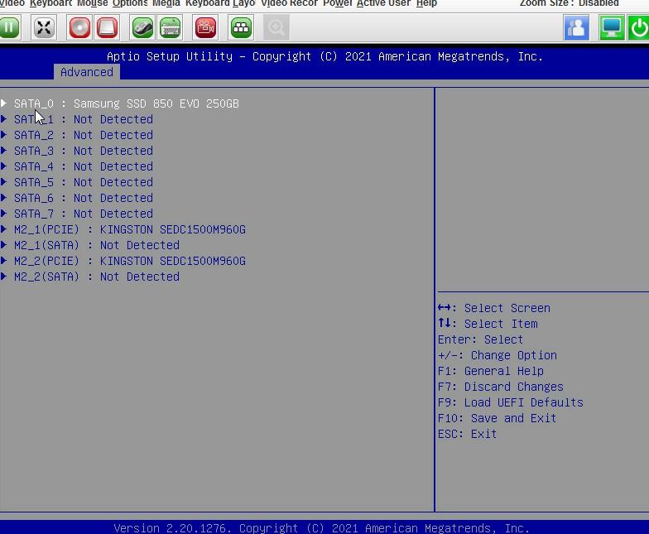Click the F1: General Help hint
The height and width of the screenshot is (534, 649).
490,371
